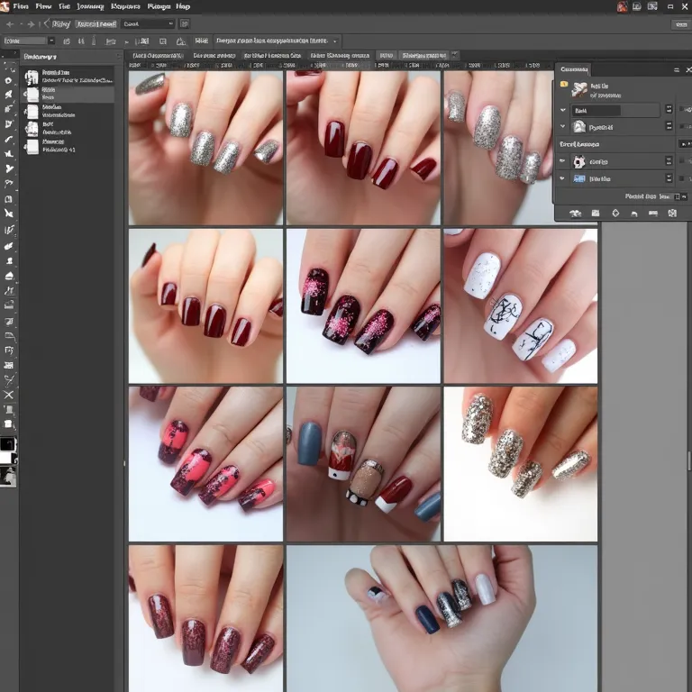This screenshot has width=692, height=692.
Task: Click the black foreground color swatch
Action: point(7,443)
